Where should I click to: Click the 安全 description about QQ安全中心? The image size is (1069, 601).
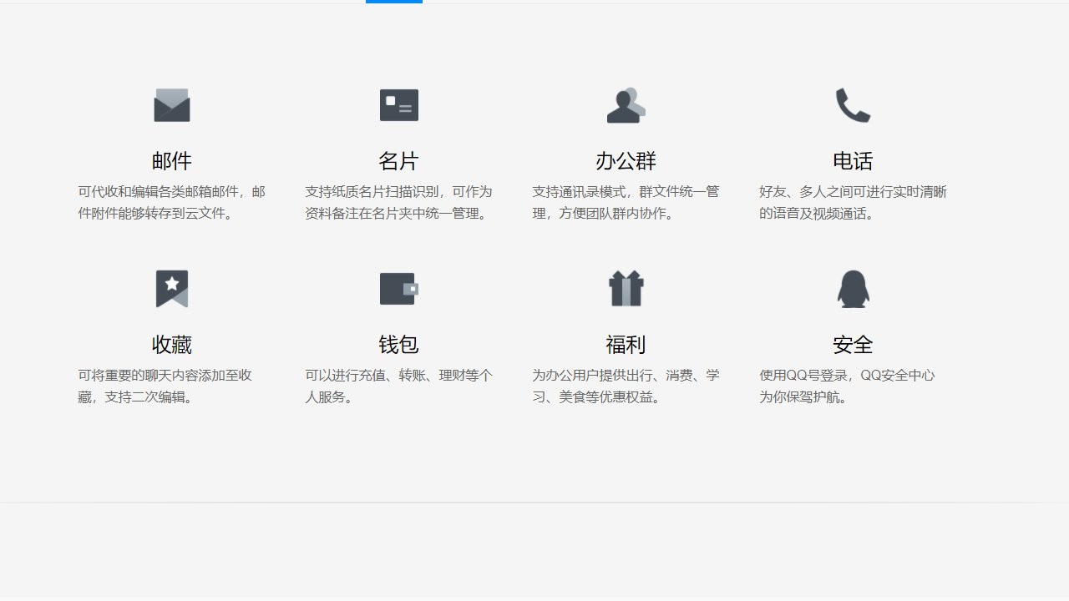pyautogui.click(x=848, y=386)
